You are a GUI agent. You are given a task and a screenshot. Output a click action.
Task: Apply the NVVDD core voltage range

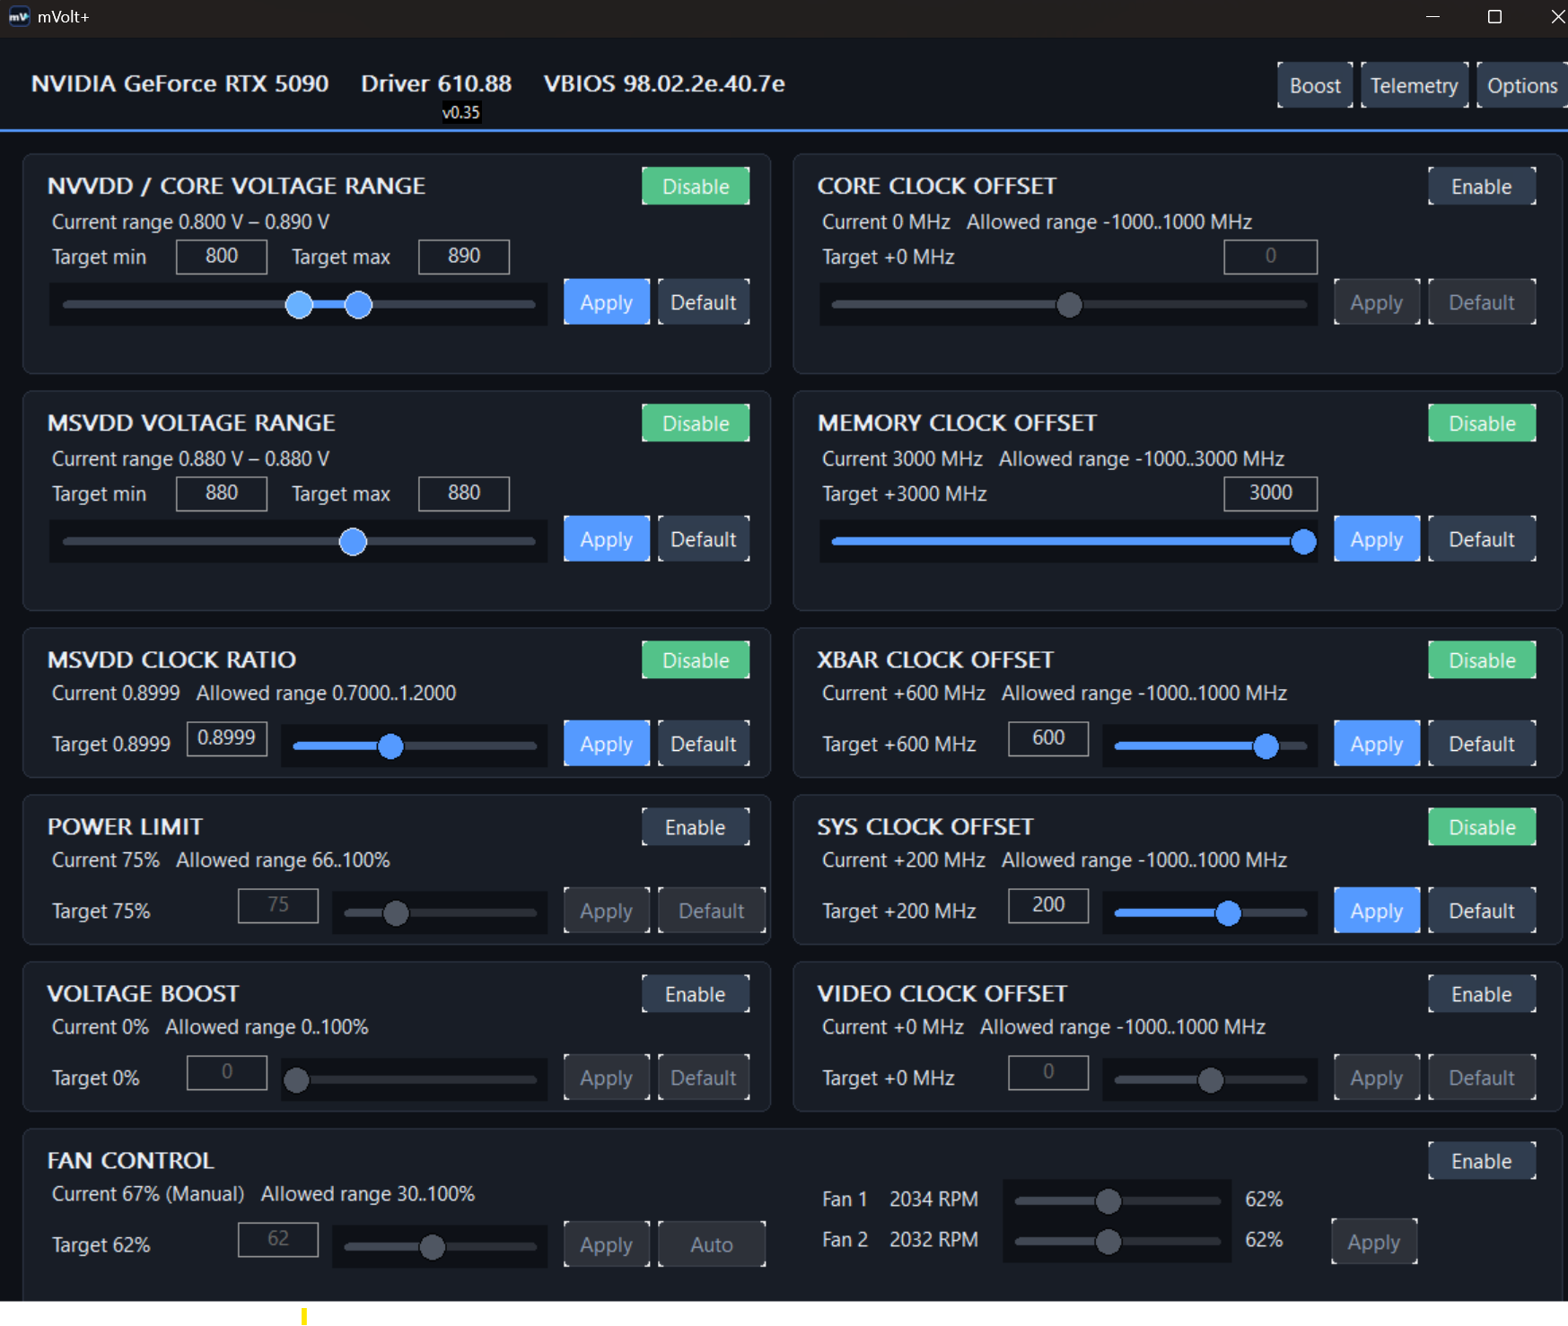[x=607, y=302]
